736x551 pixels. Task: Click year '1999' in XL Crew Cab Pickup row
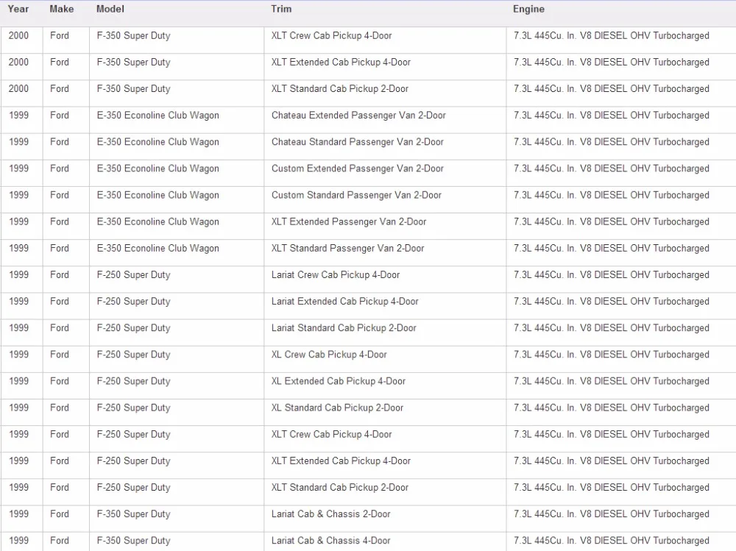point(18,355)
